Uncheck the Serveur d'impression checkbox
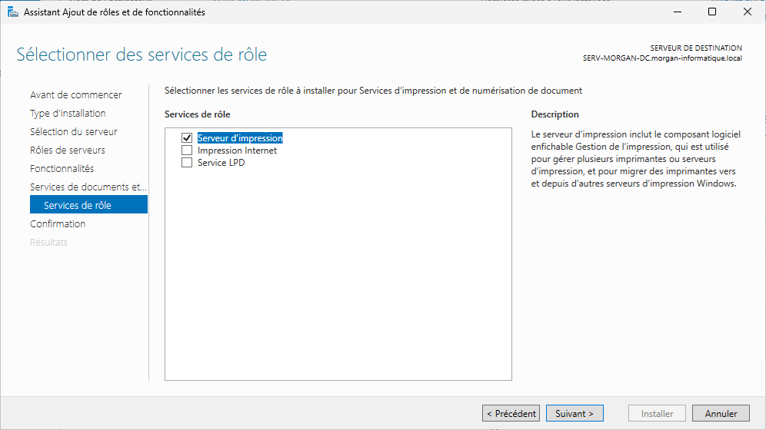Image resolution: width=766 pixels, height=430 pixels. pos(186,138)
